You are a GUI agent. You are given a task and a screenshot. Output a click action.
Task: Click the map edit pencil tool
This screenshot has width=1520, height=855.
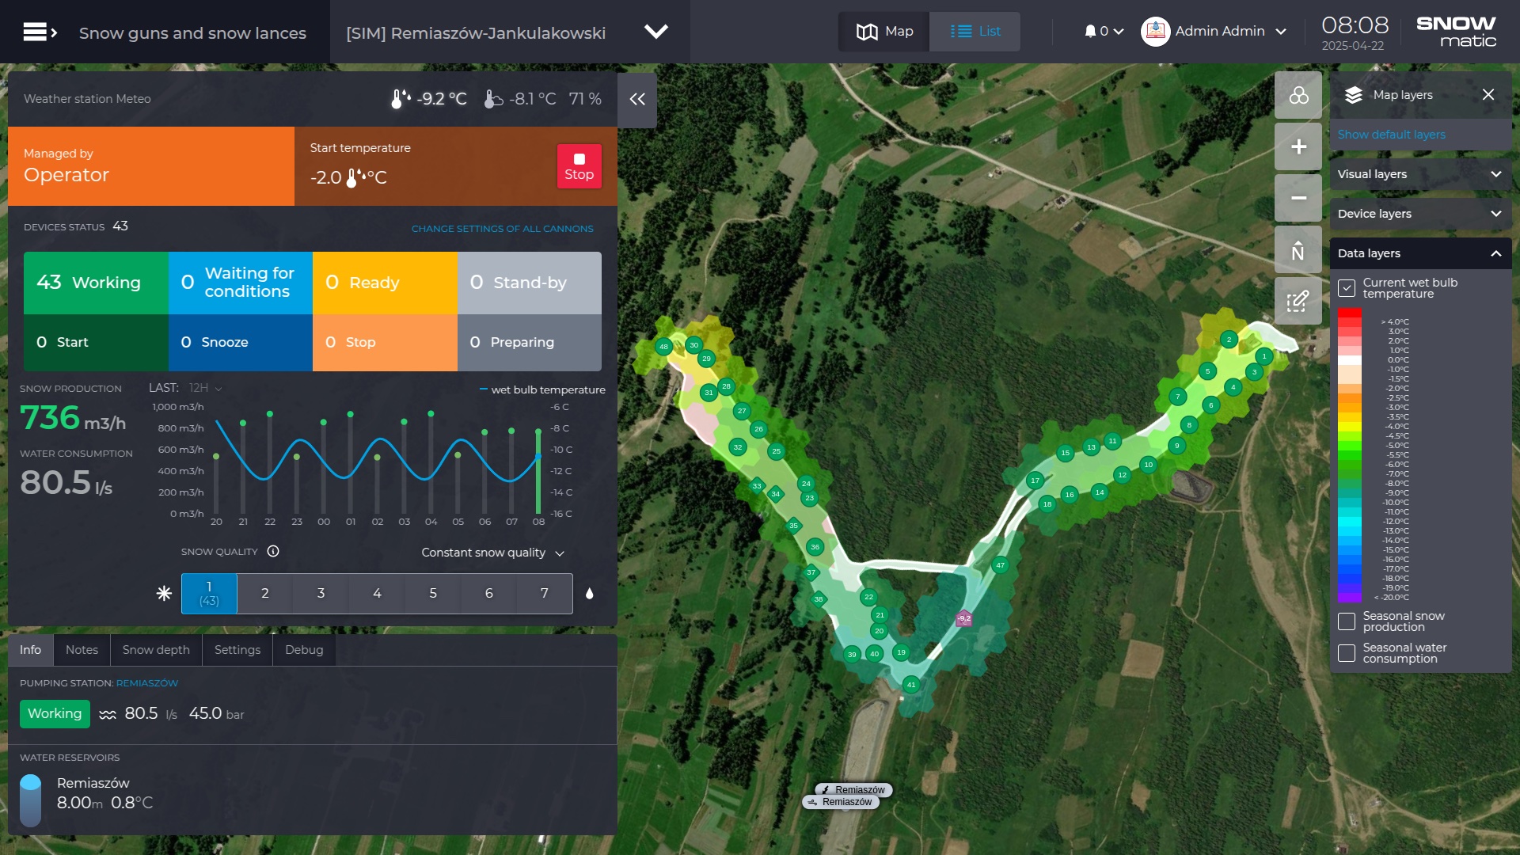coord(1298,301)
